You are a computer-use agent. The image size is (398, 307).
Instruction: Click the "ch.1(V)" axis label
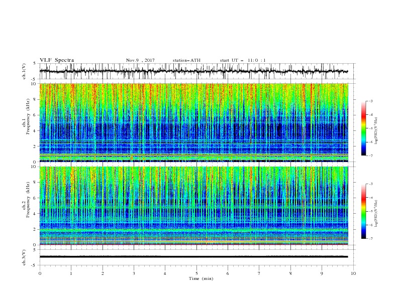click(x=24, y=71)
